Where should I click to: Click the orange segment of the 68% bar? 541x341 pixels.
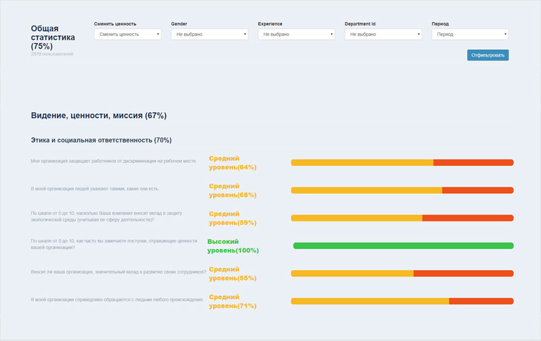366,190
